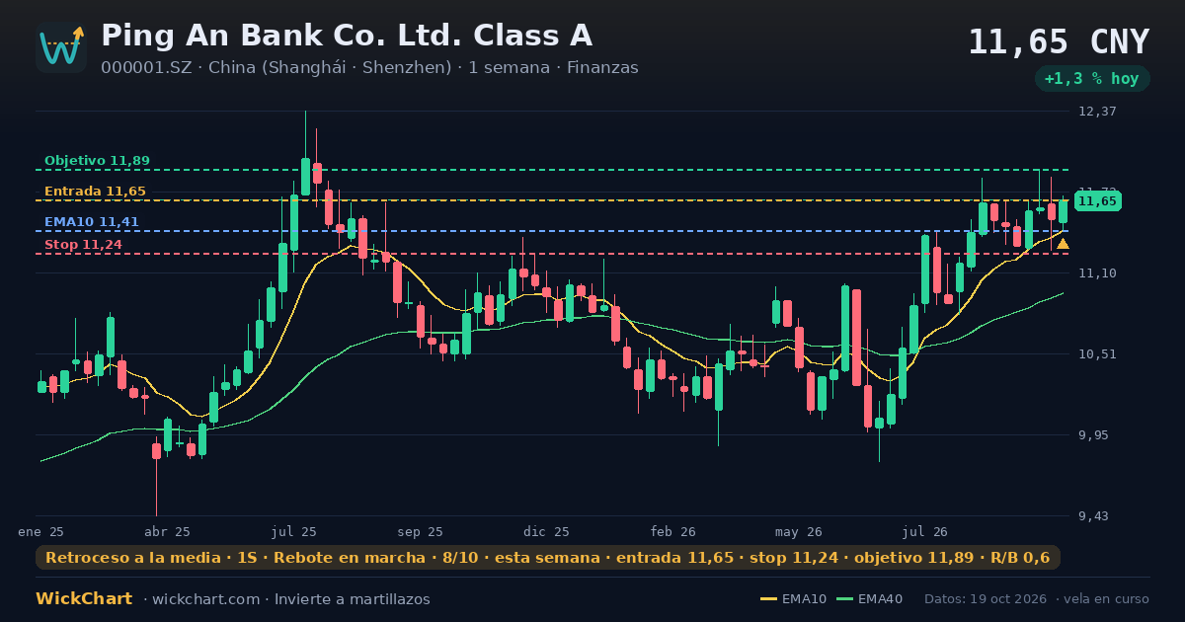Viewport: 1185px width, 622px height.
Task: Click the abr 25 date label
Action: point(167,531)
